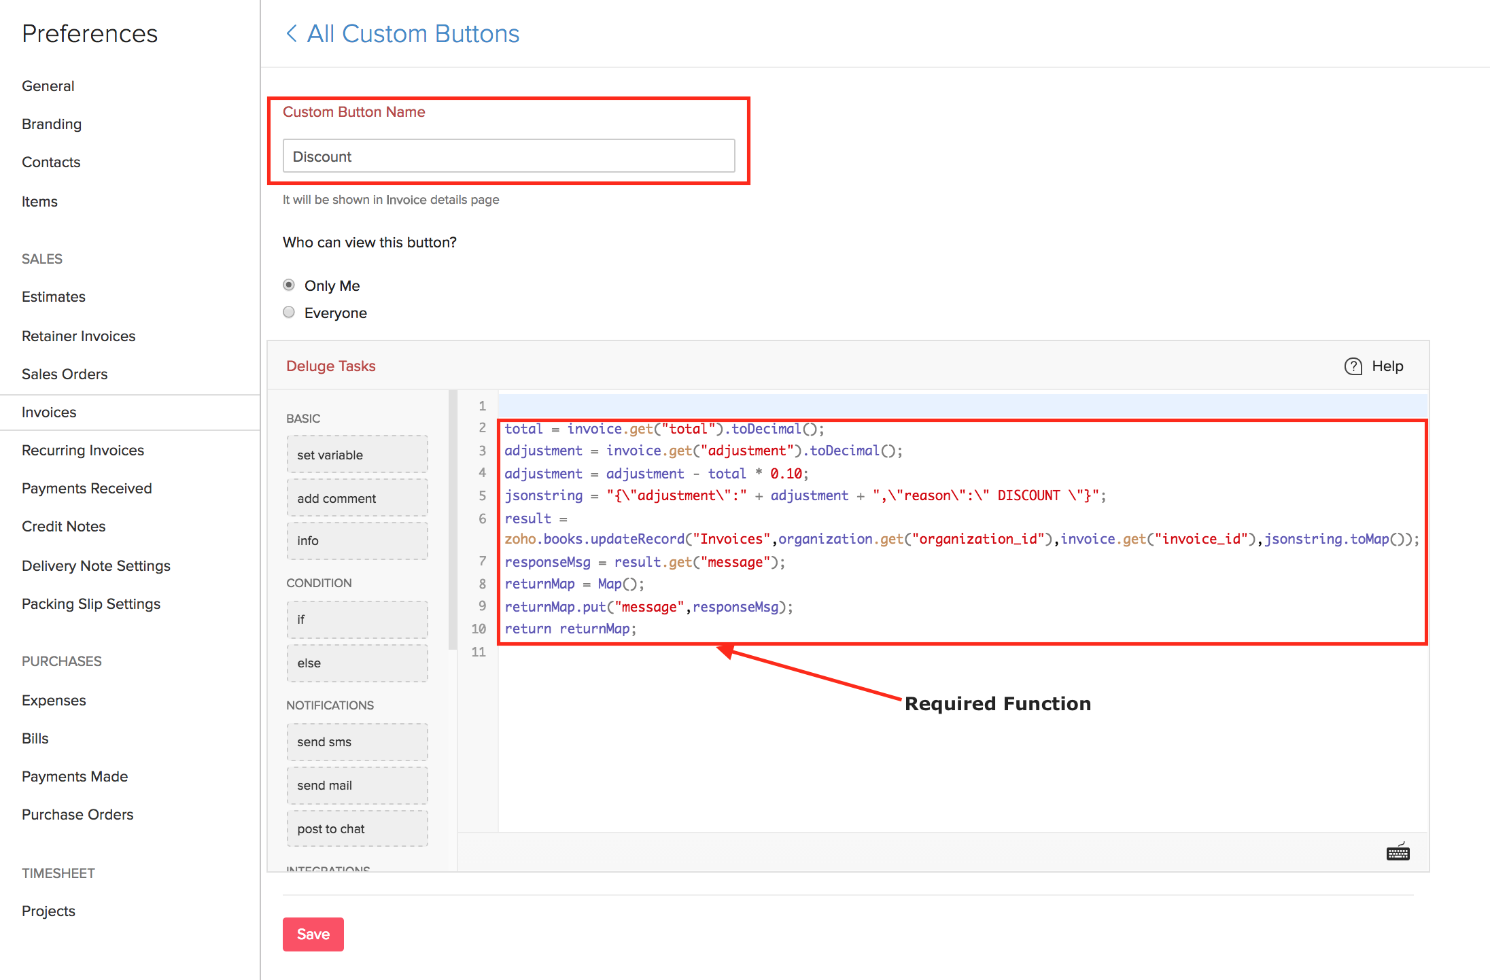Open Branding preferences in sidebar
Screen dimensions: 1490x980
52,124
